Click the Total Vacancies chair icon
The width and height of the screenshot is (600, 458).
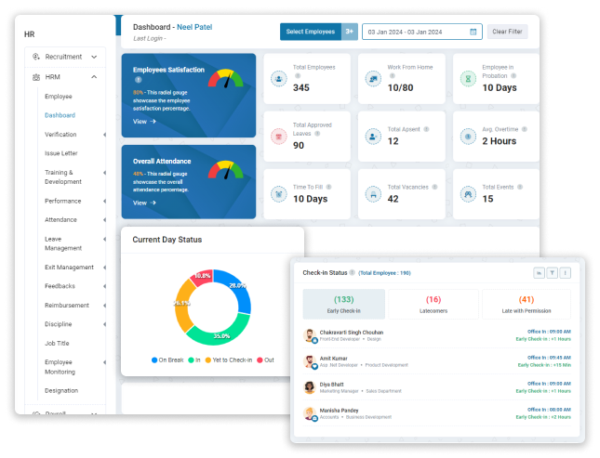coord(372,193)
